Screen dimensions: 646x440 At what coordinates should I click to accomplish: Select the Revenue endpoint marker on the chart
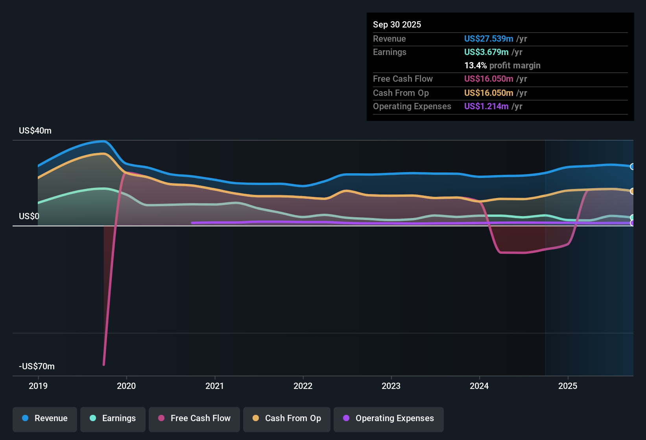pyautogui.click(x=633, y=167)
